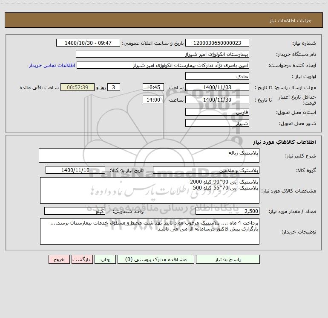Screen dimensions: 328x318
Task: Click label تاریخ نیاز به کالا
Action: click(127, 170)
